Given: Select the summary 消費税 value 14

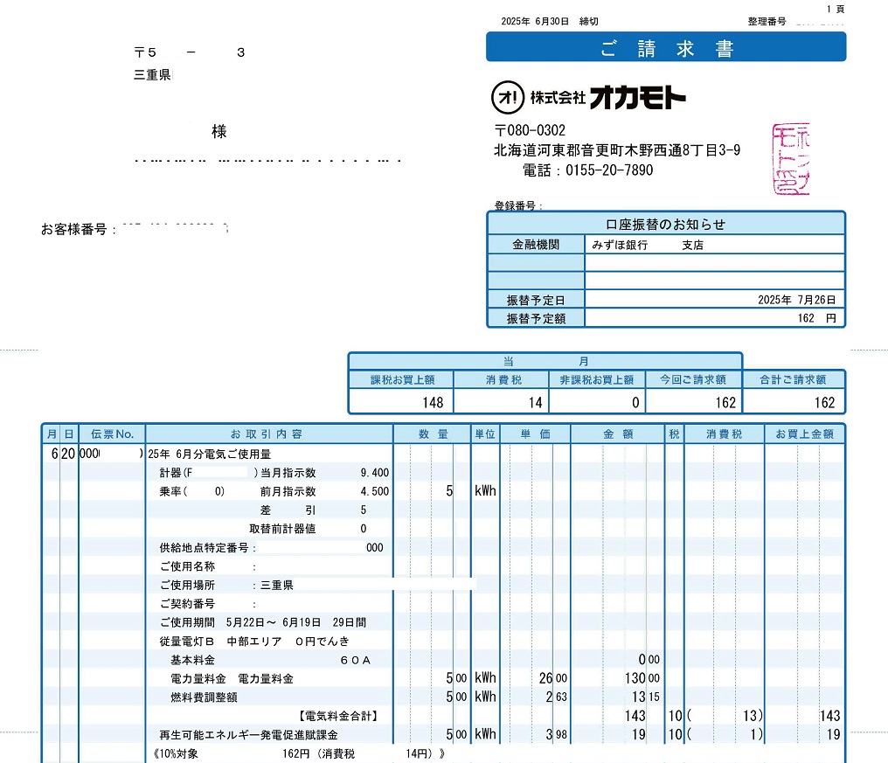Looking at the screenshot, I should click(x=535, y=403).
